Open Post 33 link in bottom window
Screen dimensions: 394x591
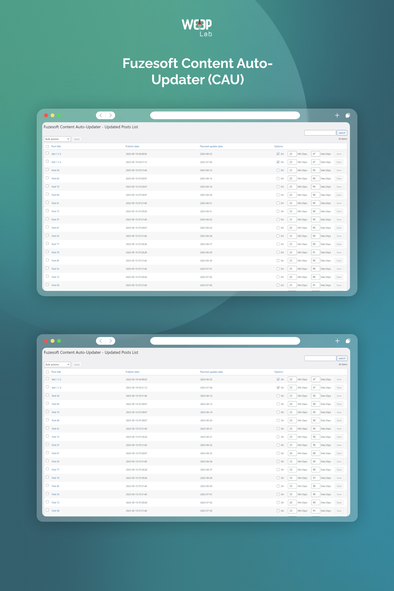click(55, 495)
